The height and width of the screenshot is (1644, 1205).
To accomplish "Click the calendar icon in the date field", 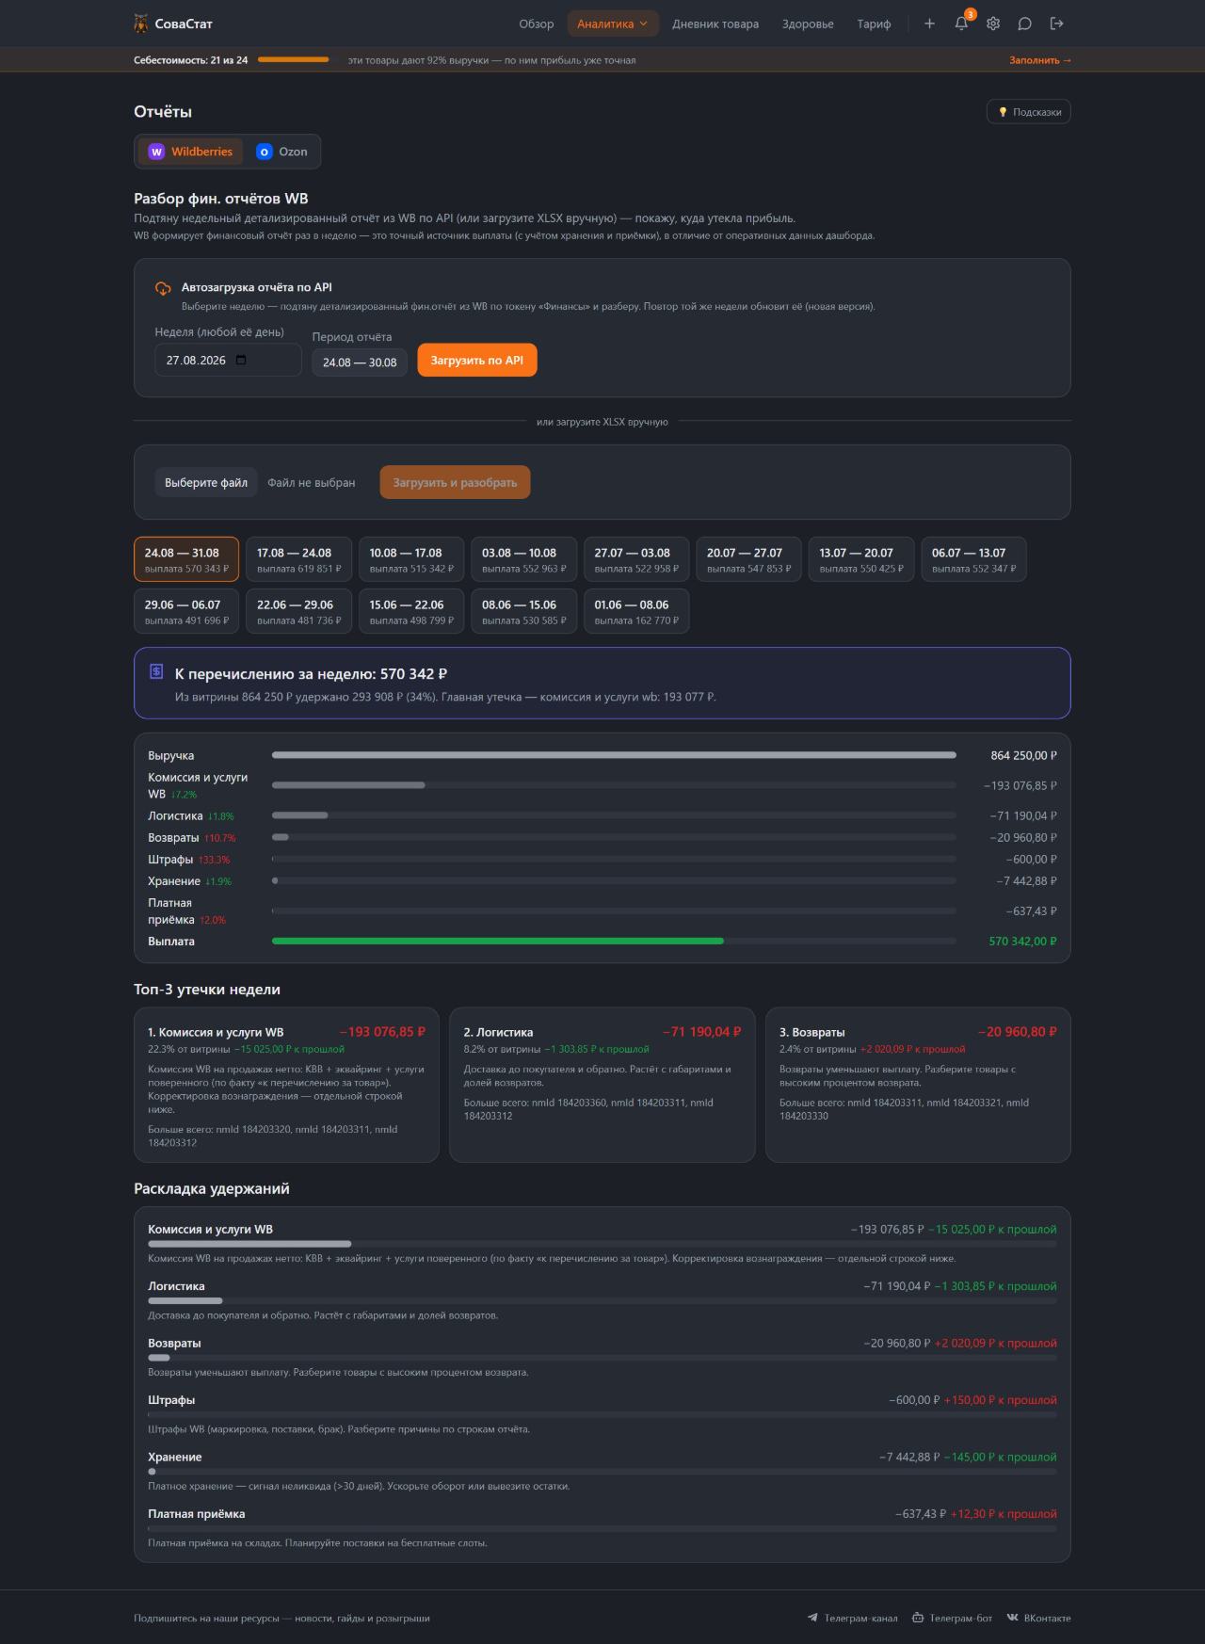I will (241, 360).
